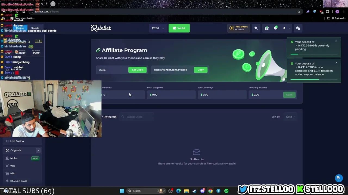Select the referral link text rainbet.com?r=stello
The image size is (348, 195).
coord(170,70)
